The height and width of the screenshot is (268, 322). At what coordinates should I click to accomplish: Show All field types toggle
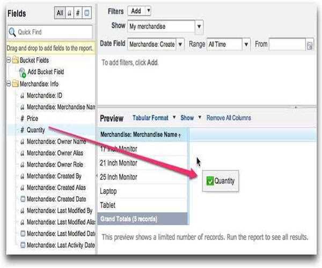[60, 13]
